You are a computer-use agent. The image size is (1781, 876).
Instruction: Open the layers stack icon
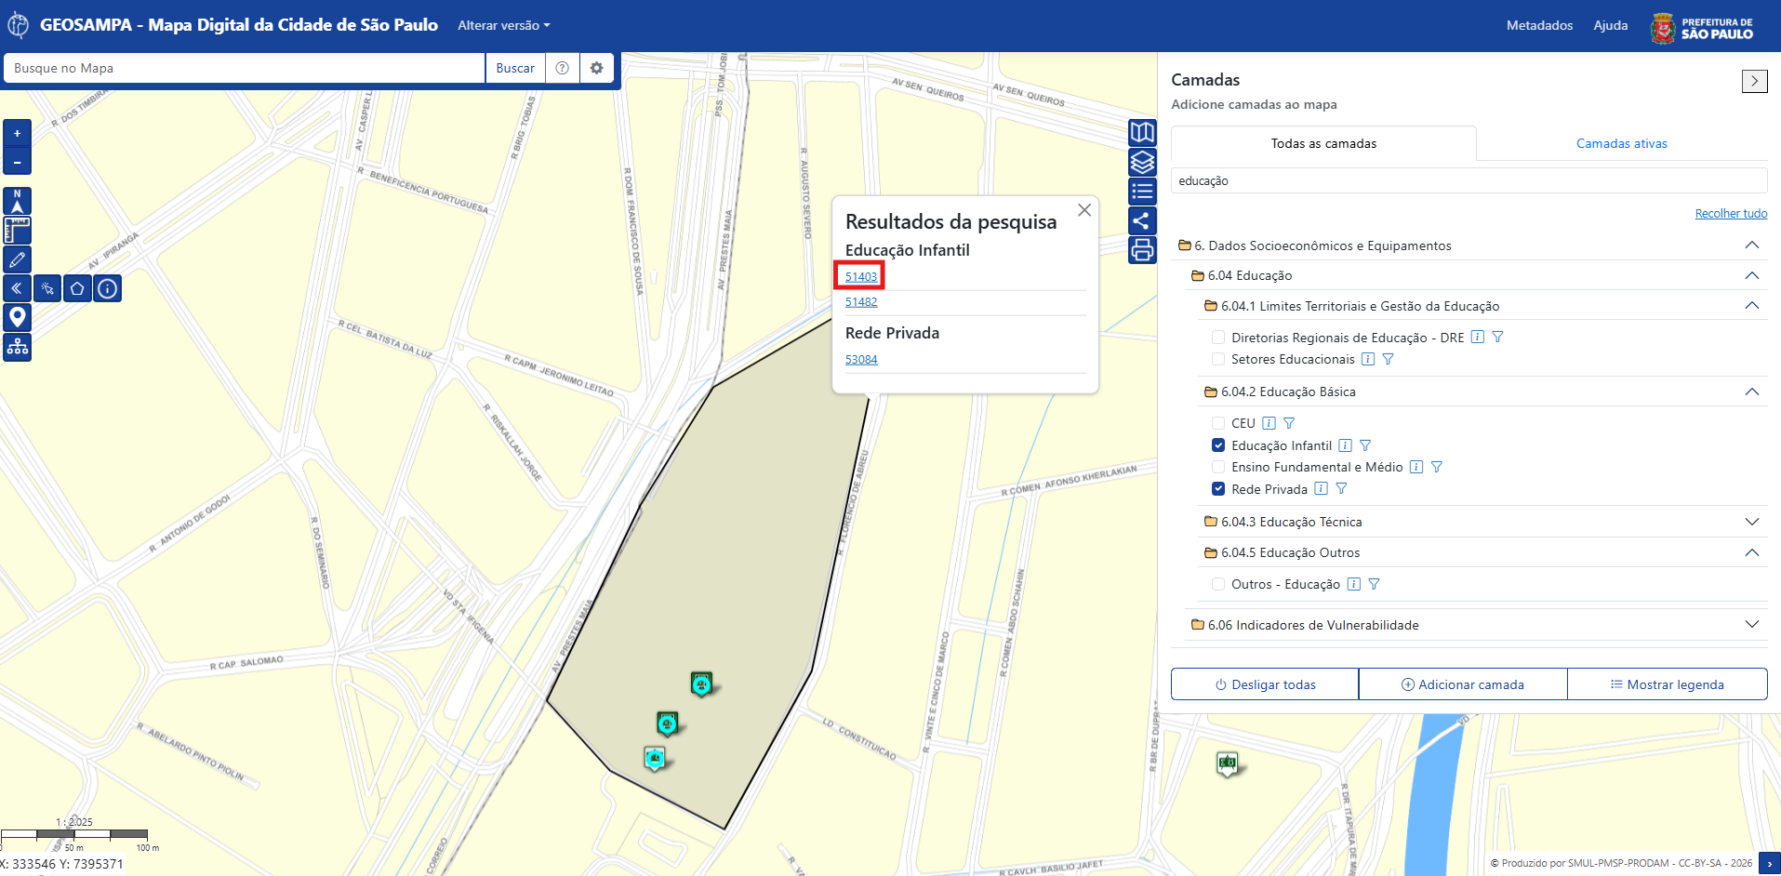click(1142, 162)
